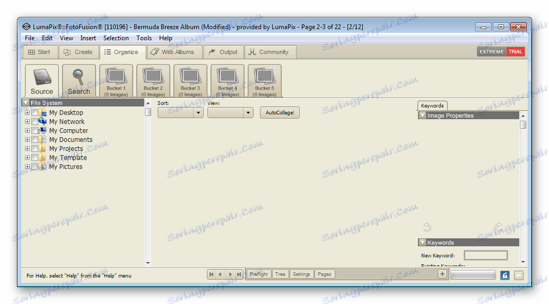549x304 pixels.
Task: Select the Keywords tab in right panel
Action: pos(432,105)
